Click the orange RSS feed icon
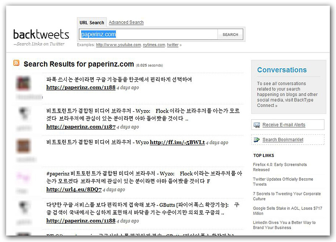 click(x=16, y=63)
